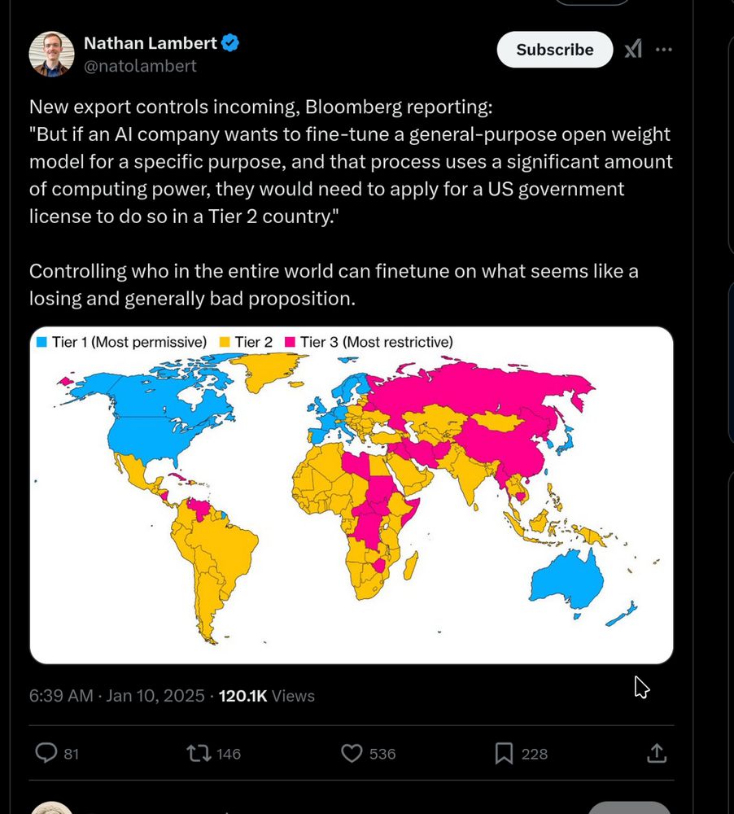Open Nathan Lambert's profile picture
Image resolution: width=734 pixels, height=814 pixels.
tap(51, 53)
